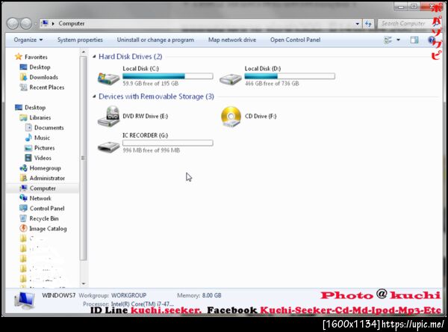Click the Local Disk (D:) usage bar
Screen dimensions: 448x332
click(x=290, y=76)
